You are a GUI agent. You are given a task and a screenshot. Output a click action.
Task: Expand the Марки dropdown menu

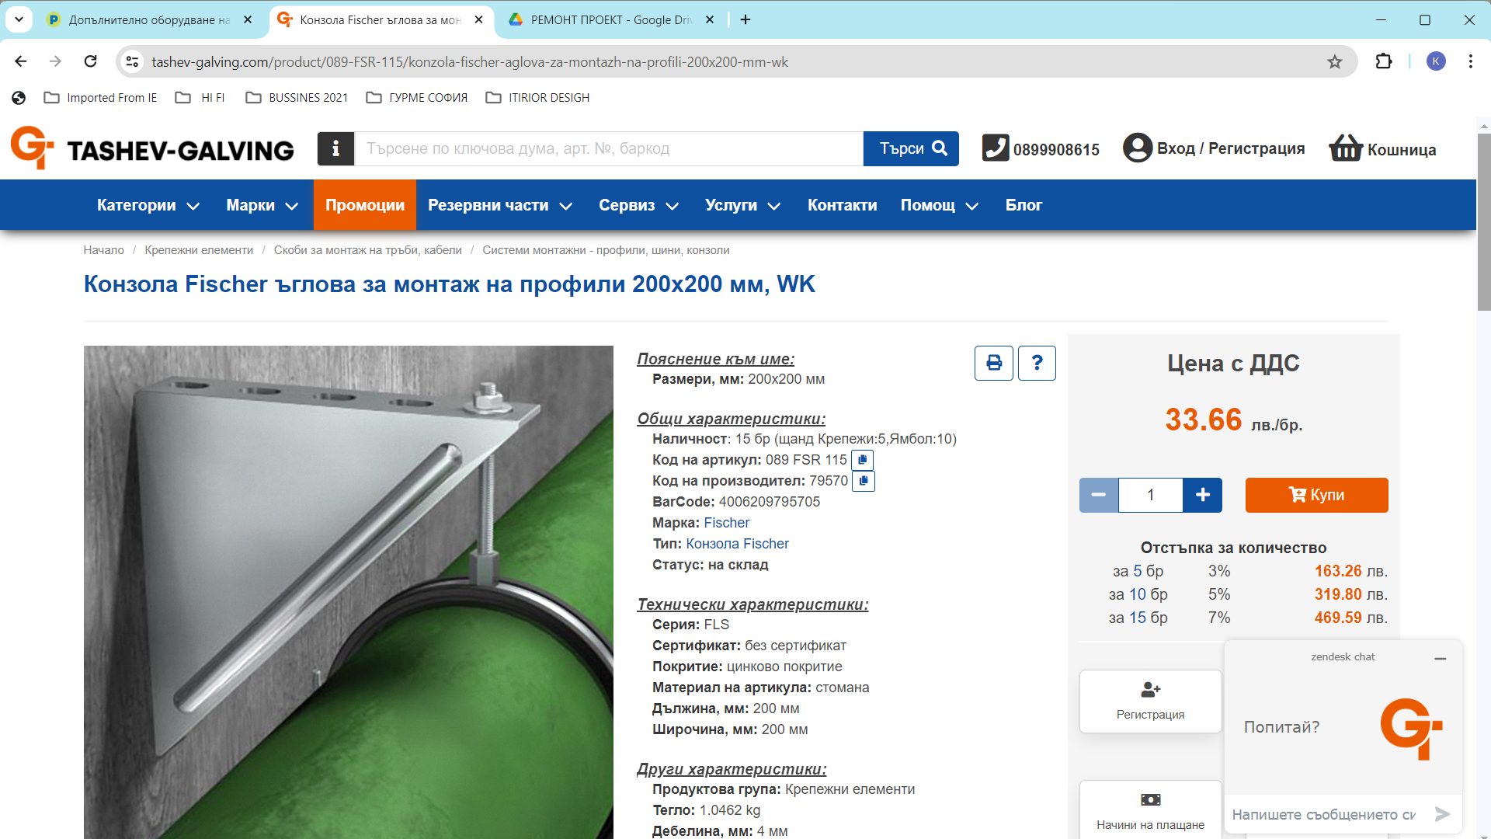click(x=262, y=205)
